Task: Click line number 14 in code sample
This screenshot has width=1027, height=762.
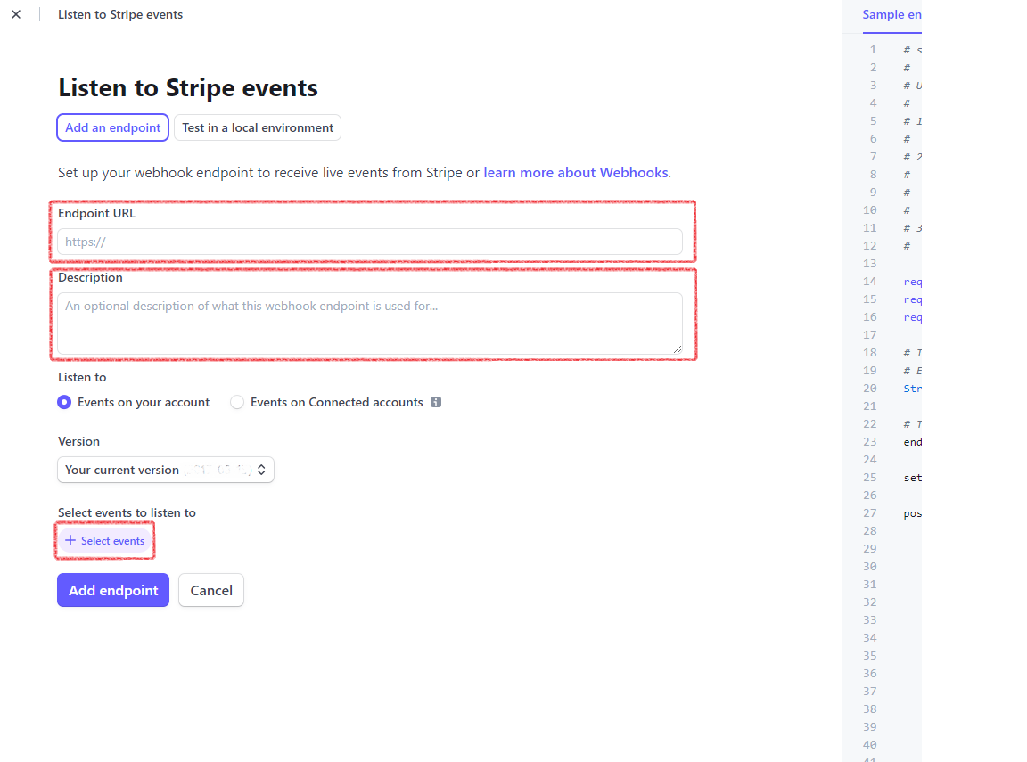Action: pos(870,281)
